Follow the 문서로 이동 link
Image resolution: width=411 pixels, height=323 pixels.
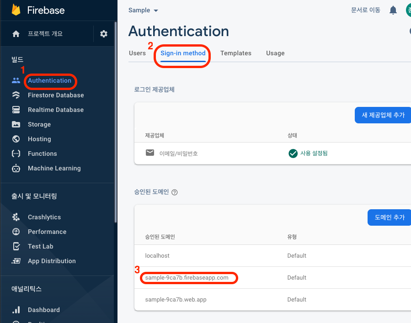tap(365, 10)
